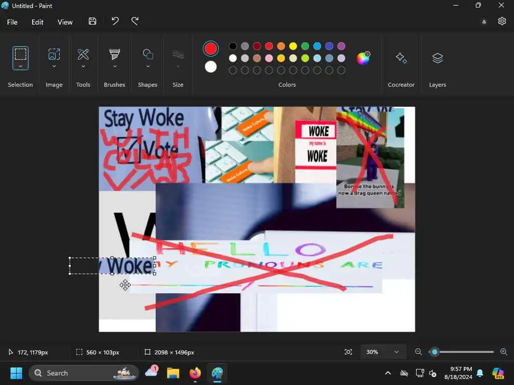Open the View menu
Viewport: 514px width, 385px height.
[65, 22]
